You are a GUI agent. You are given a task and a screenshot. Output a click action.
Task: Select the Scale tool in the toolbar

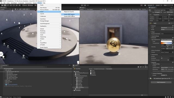(x=11, y=5)
